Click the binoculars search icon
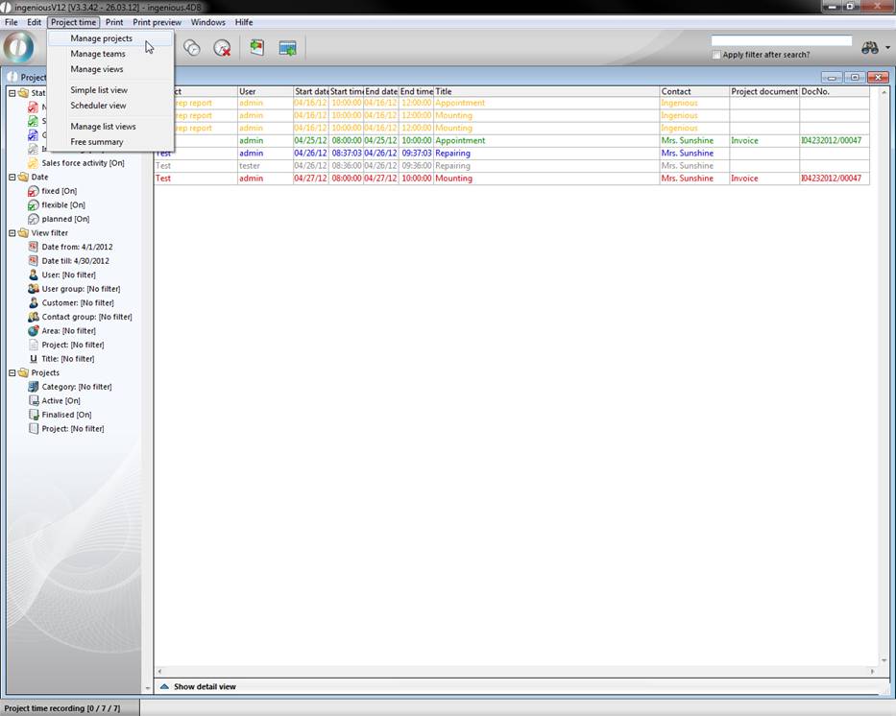The width and height of the screenshot is (896, 716). click(x=870, y=48)
